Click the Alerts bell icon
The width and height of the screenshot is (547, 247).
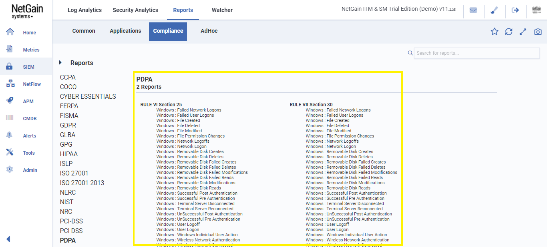[10, 135]
